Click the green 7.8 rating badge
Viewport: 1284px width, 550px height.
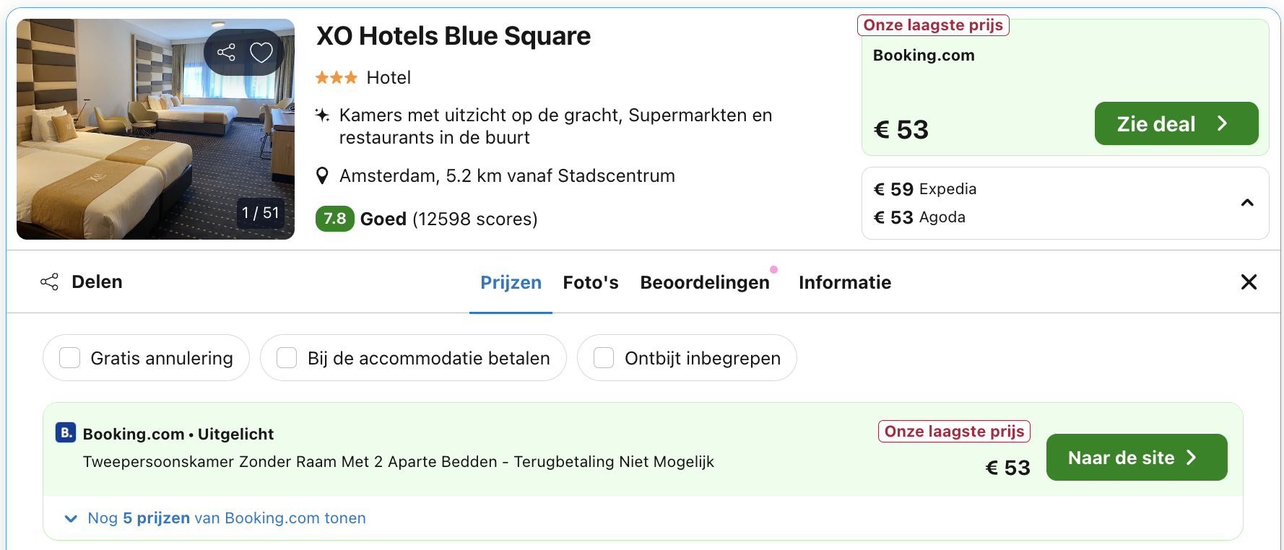tap(334, 219)
